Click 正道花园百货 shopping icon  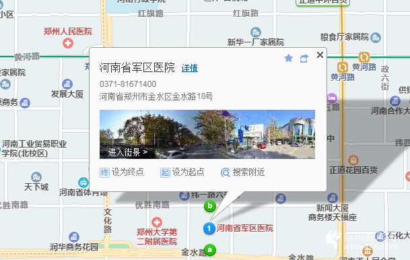tap(353, 160)
